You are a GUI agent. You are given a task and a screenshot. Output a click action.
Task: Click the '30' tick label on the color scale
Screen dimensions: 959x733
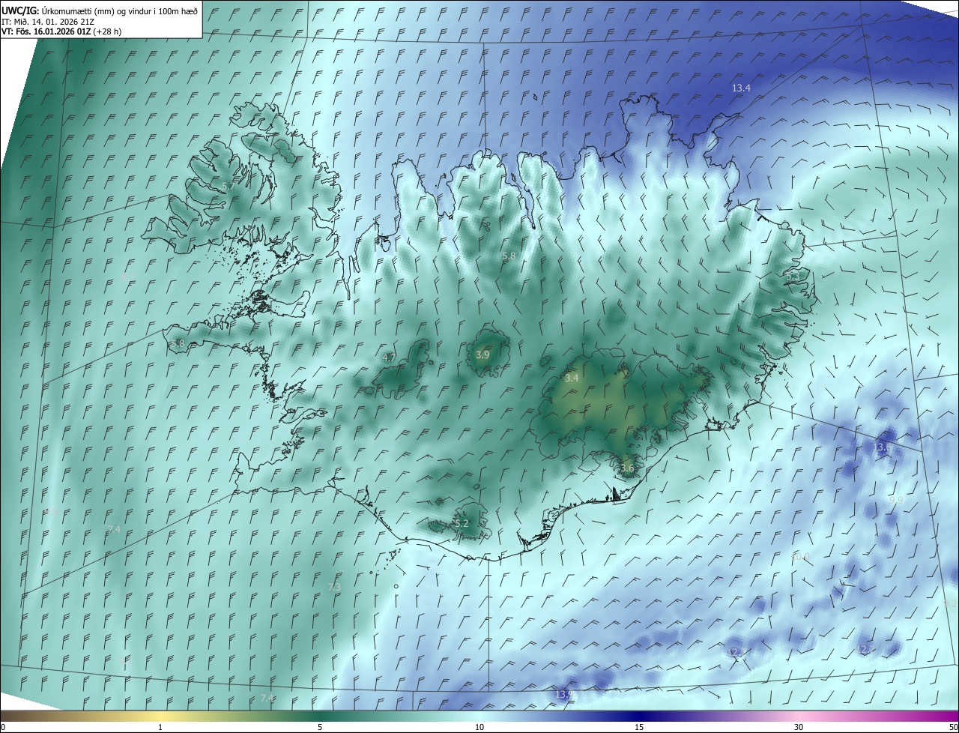click(799, 727)
